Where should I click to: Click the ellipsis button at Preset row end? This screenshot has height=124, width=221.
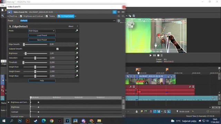[x=114, y=21]
